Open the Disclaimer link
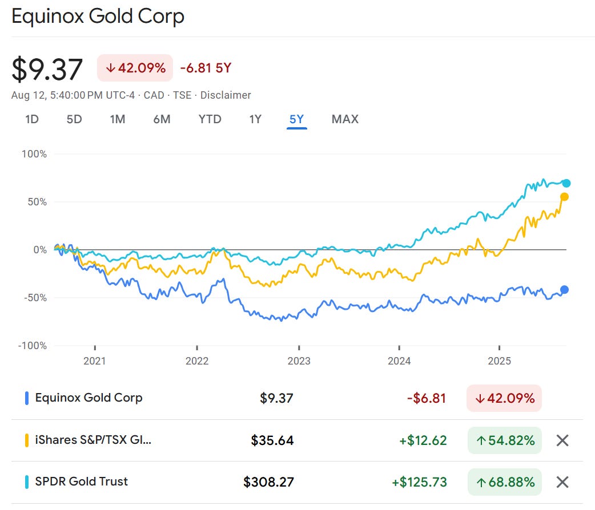This screenshot has width=595, height=510. click(226, 95)
